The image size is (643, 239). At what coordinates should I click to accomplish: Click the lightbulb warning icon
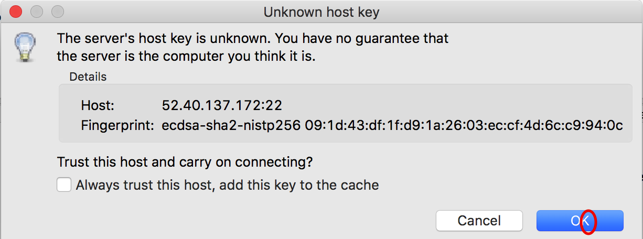(24, 46)
